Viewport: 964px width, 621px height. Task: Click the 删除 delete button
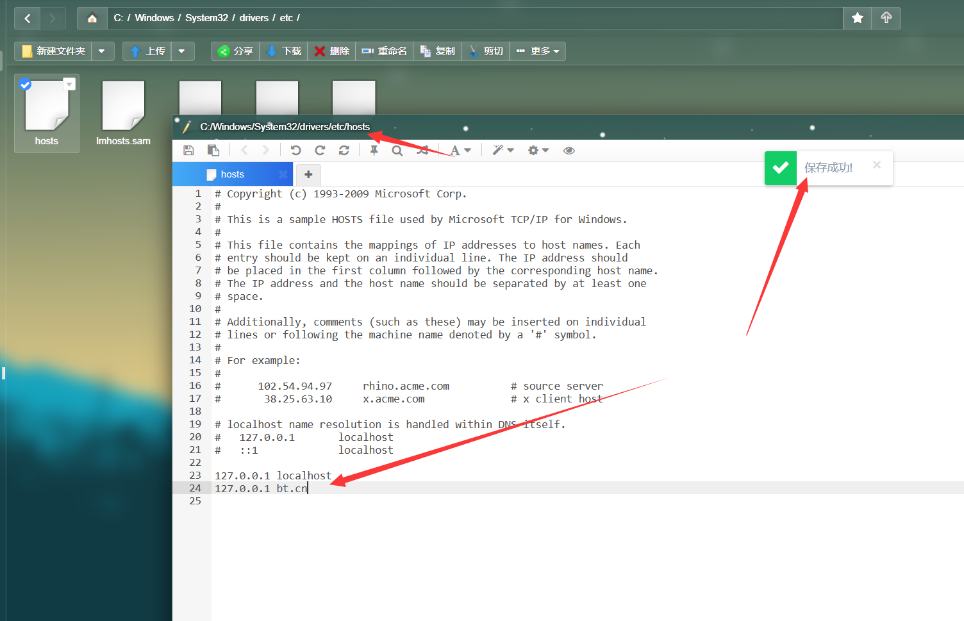point(331,51)
